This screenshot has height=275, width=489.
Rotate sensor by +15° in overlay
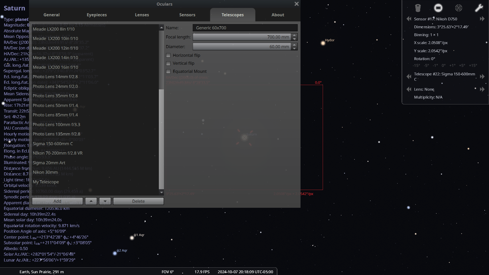coord(473,65)
